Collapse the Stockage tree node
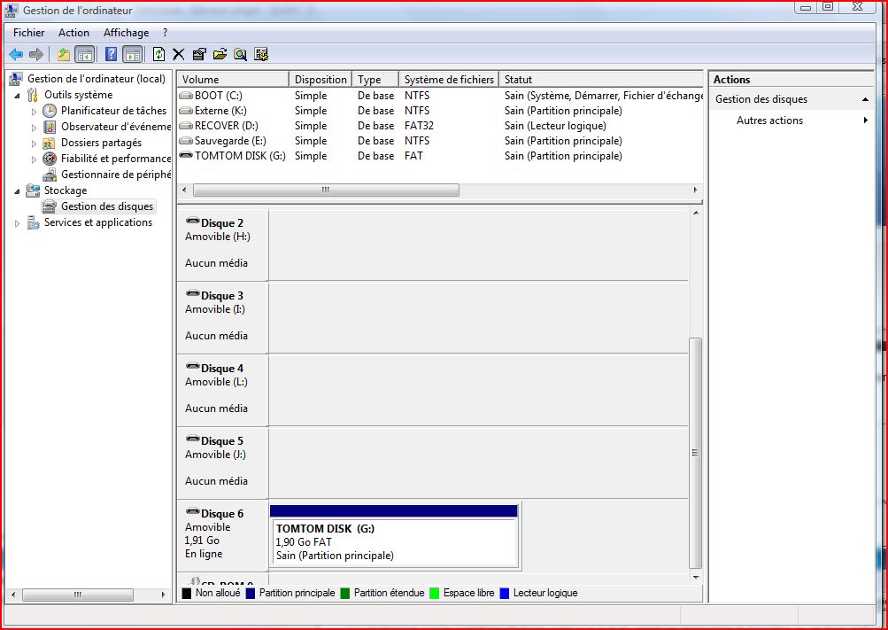The image size is (888, 630). click(18, 191)
